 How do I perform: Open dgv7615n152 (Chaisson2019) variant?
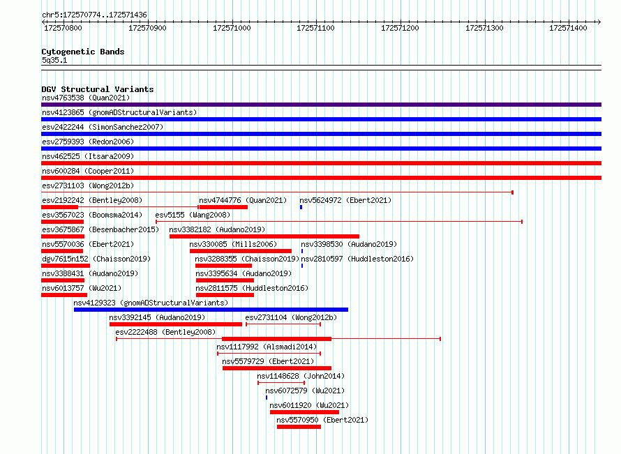(96, 259)
